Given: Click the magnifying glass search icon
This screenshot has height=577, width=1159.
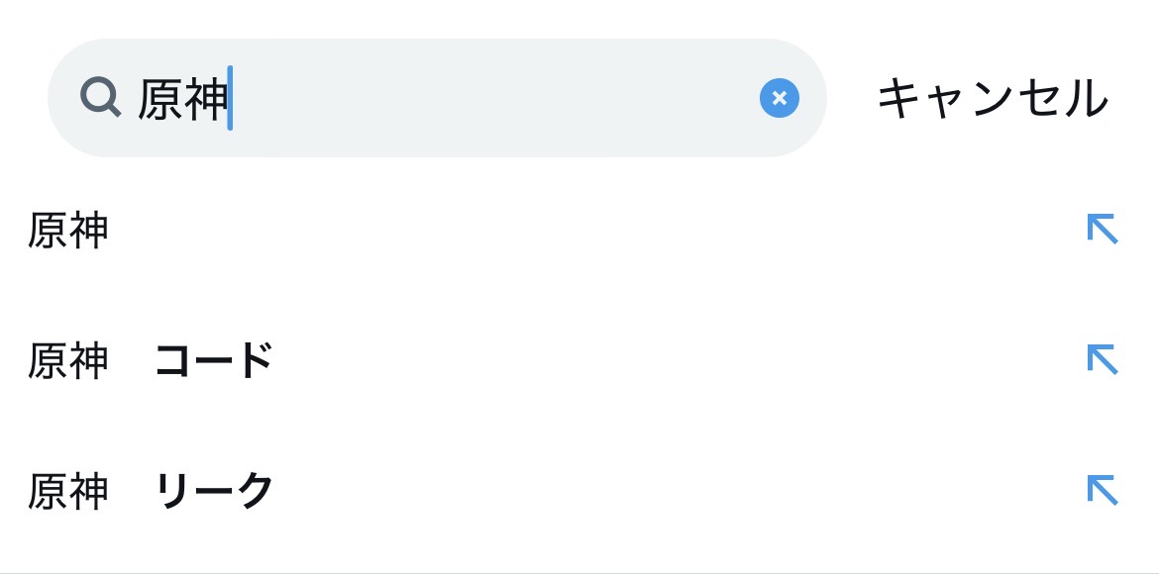Looking at the screenshot, I should click(100, 98).
